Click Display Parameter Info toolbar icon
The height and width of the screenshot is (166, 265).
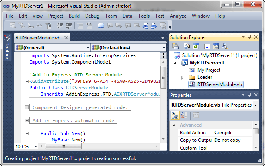22,25
